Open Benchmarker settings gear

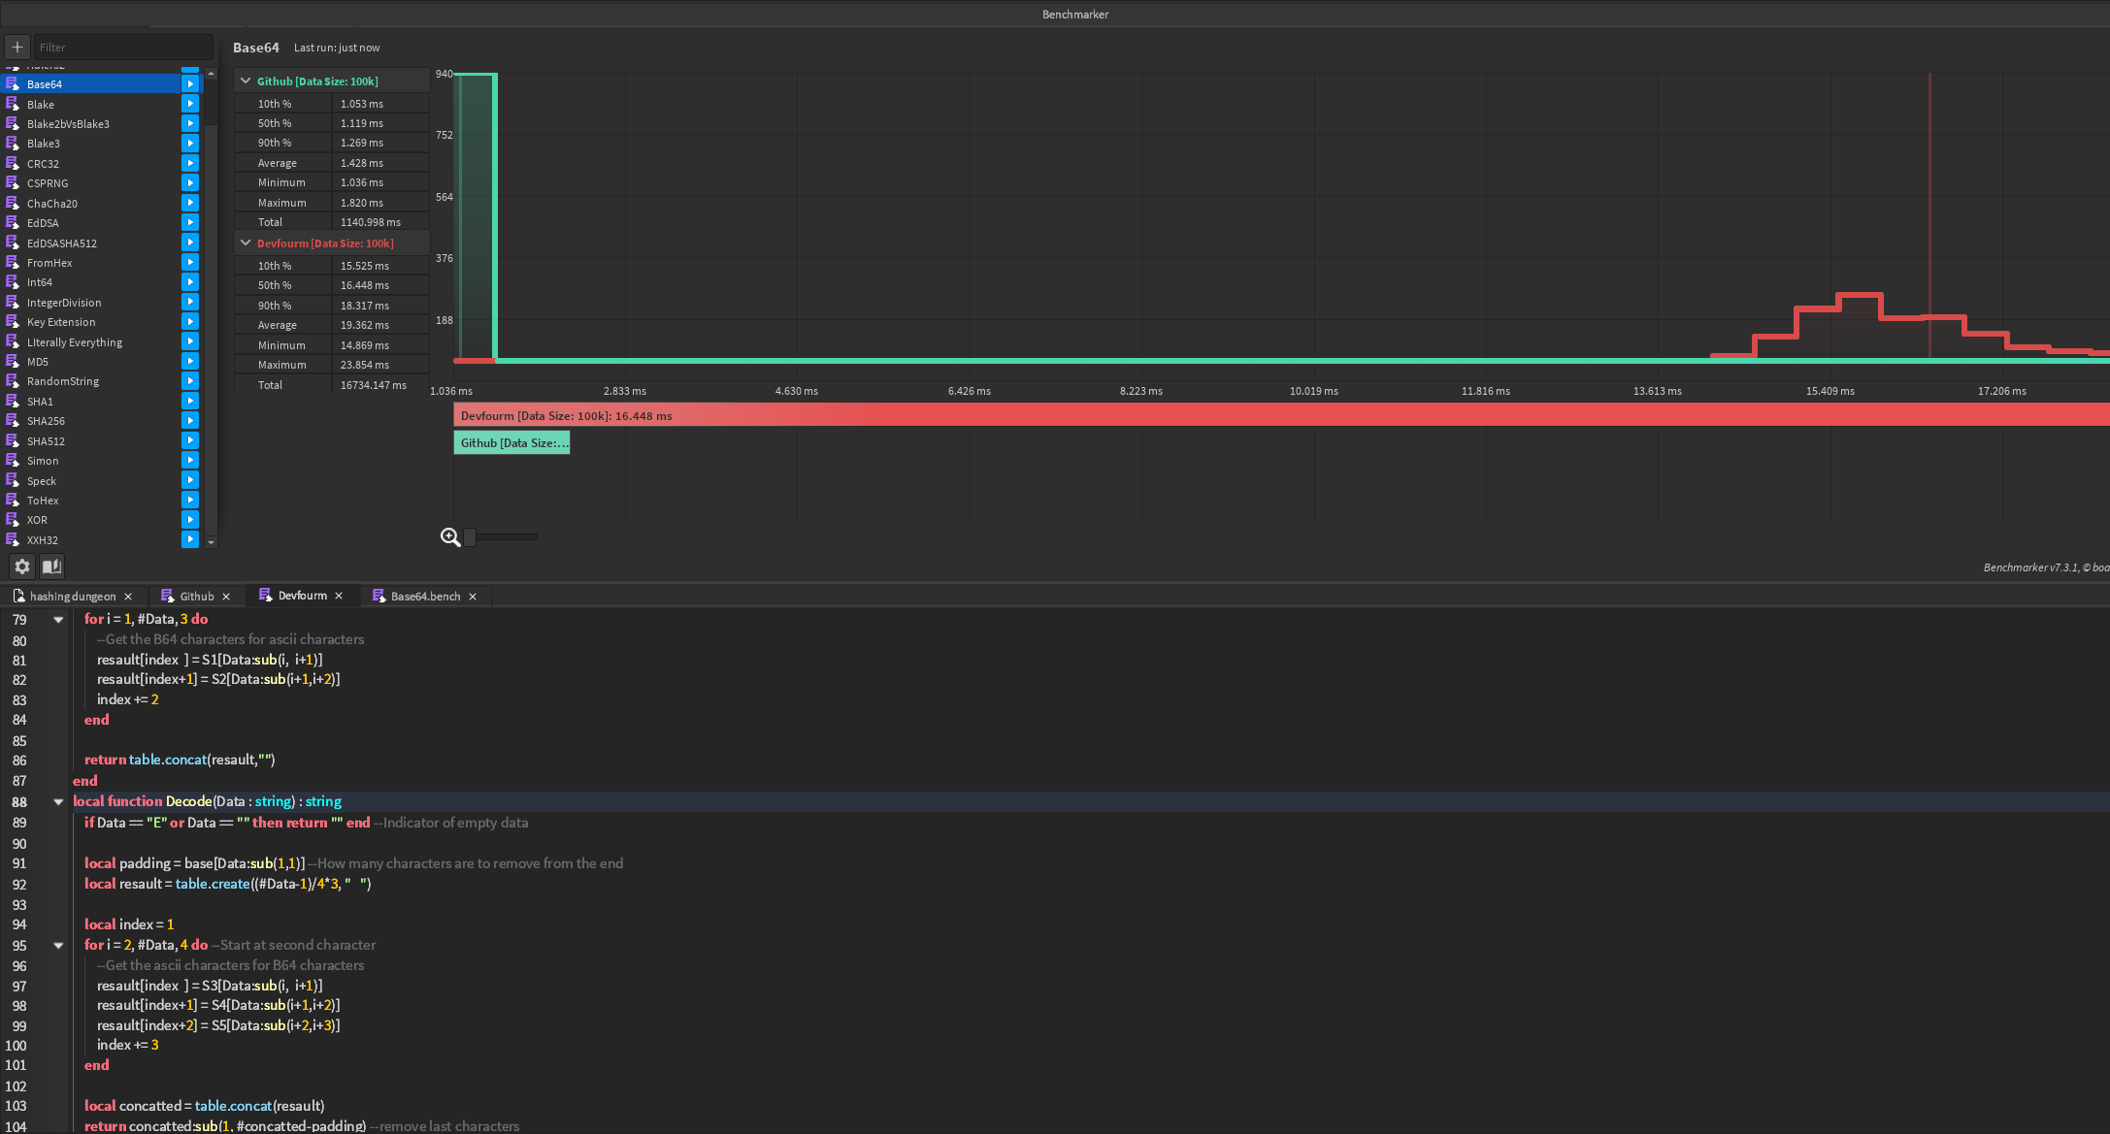coord(21,567)
